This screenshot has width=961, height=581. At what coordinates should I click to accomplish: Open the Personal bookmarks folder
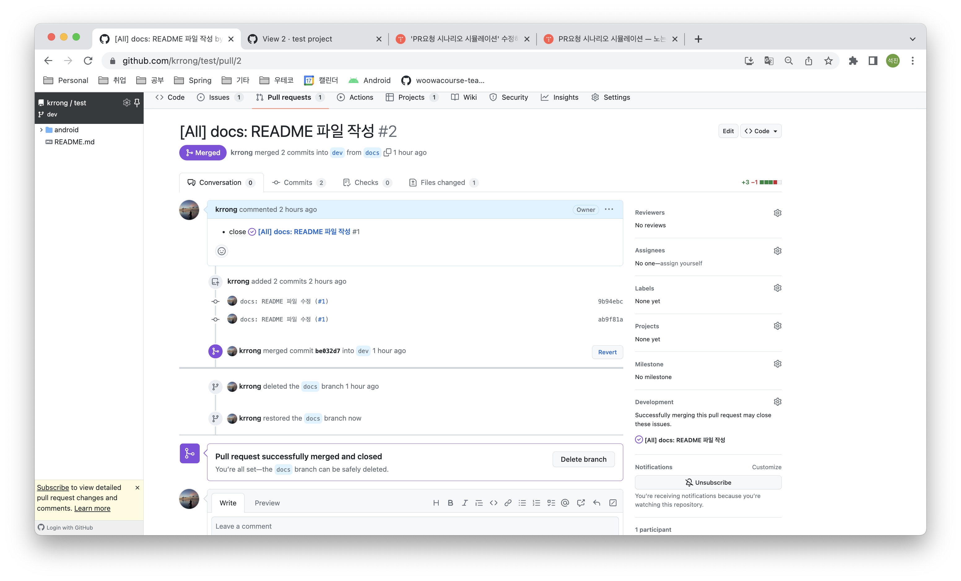[66, 81]
